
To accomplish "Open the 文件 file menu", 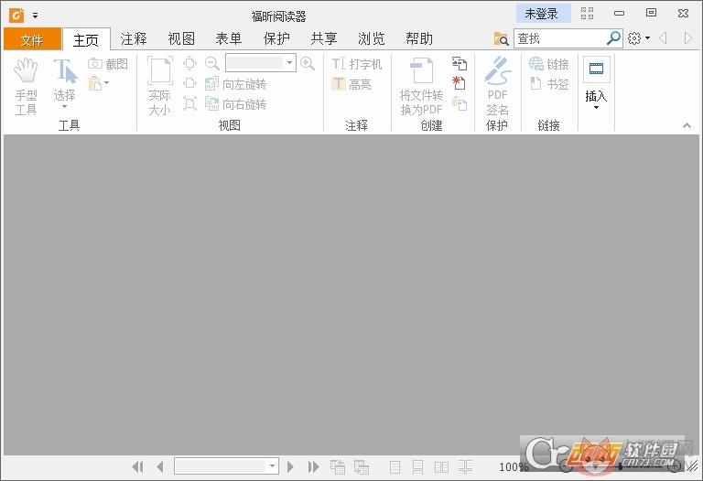I will tap(32, 39).
